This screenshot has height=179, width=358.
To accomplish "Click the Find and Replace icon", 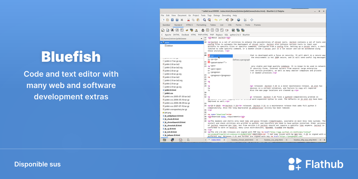I will coord(209,20).
